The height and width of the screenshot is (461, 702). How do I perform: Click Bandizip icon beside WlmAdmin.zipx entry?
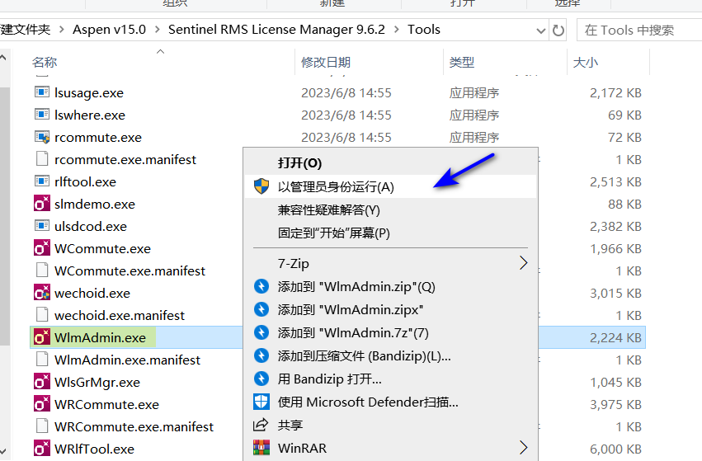pyautogui.click(x=261, y=309)
